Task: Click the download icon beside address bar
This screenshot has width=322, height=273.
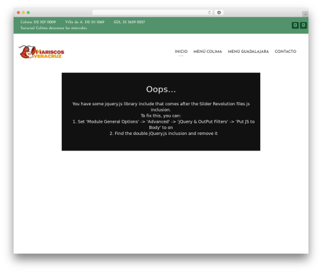Action: [x=219, y=12]
